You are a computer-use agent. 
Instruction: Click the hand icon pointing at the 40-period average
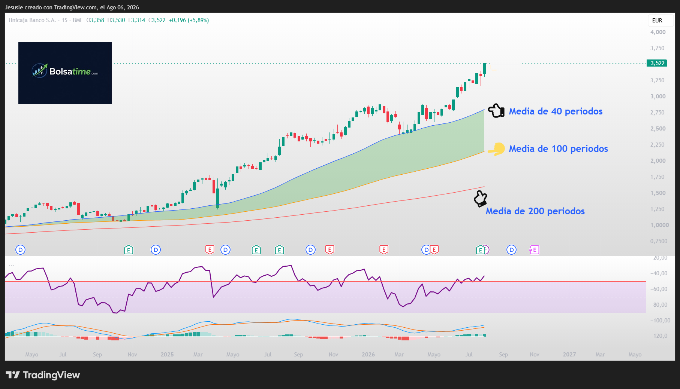pyautogui.click(x=496, y=111)
